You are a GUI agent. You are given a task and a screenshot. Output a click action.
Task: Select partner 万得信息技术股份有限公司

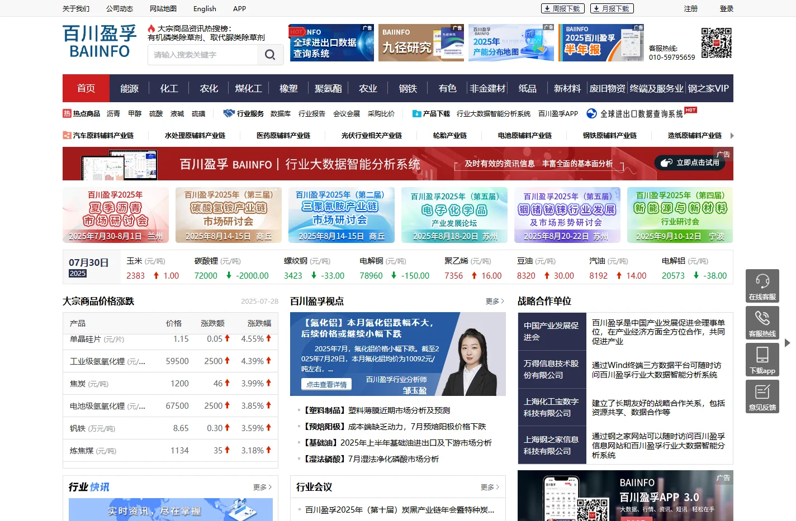(x=552, y=370)
